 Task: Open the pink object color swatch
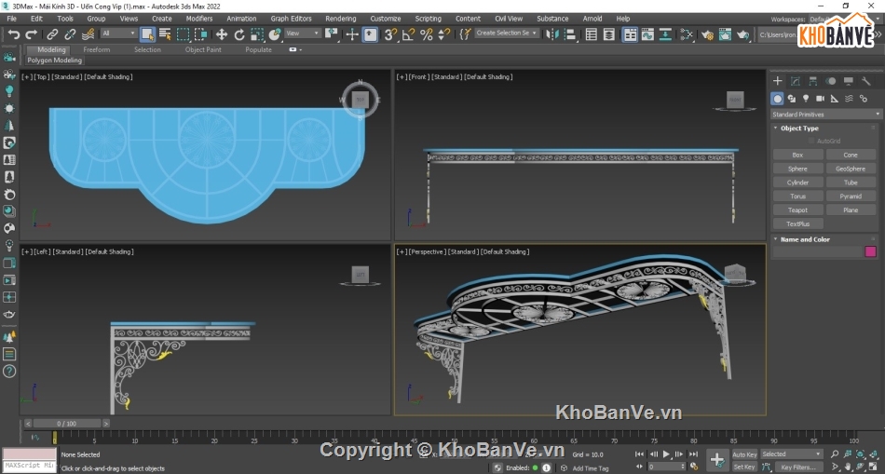(x=870, y=251)
